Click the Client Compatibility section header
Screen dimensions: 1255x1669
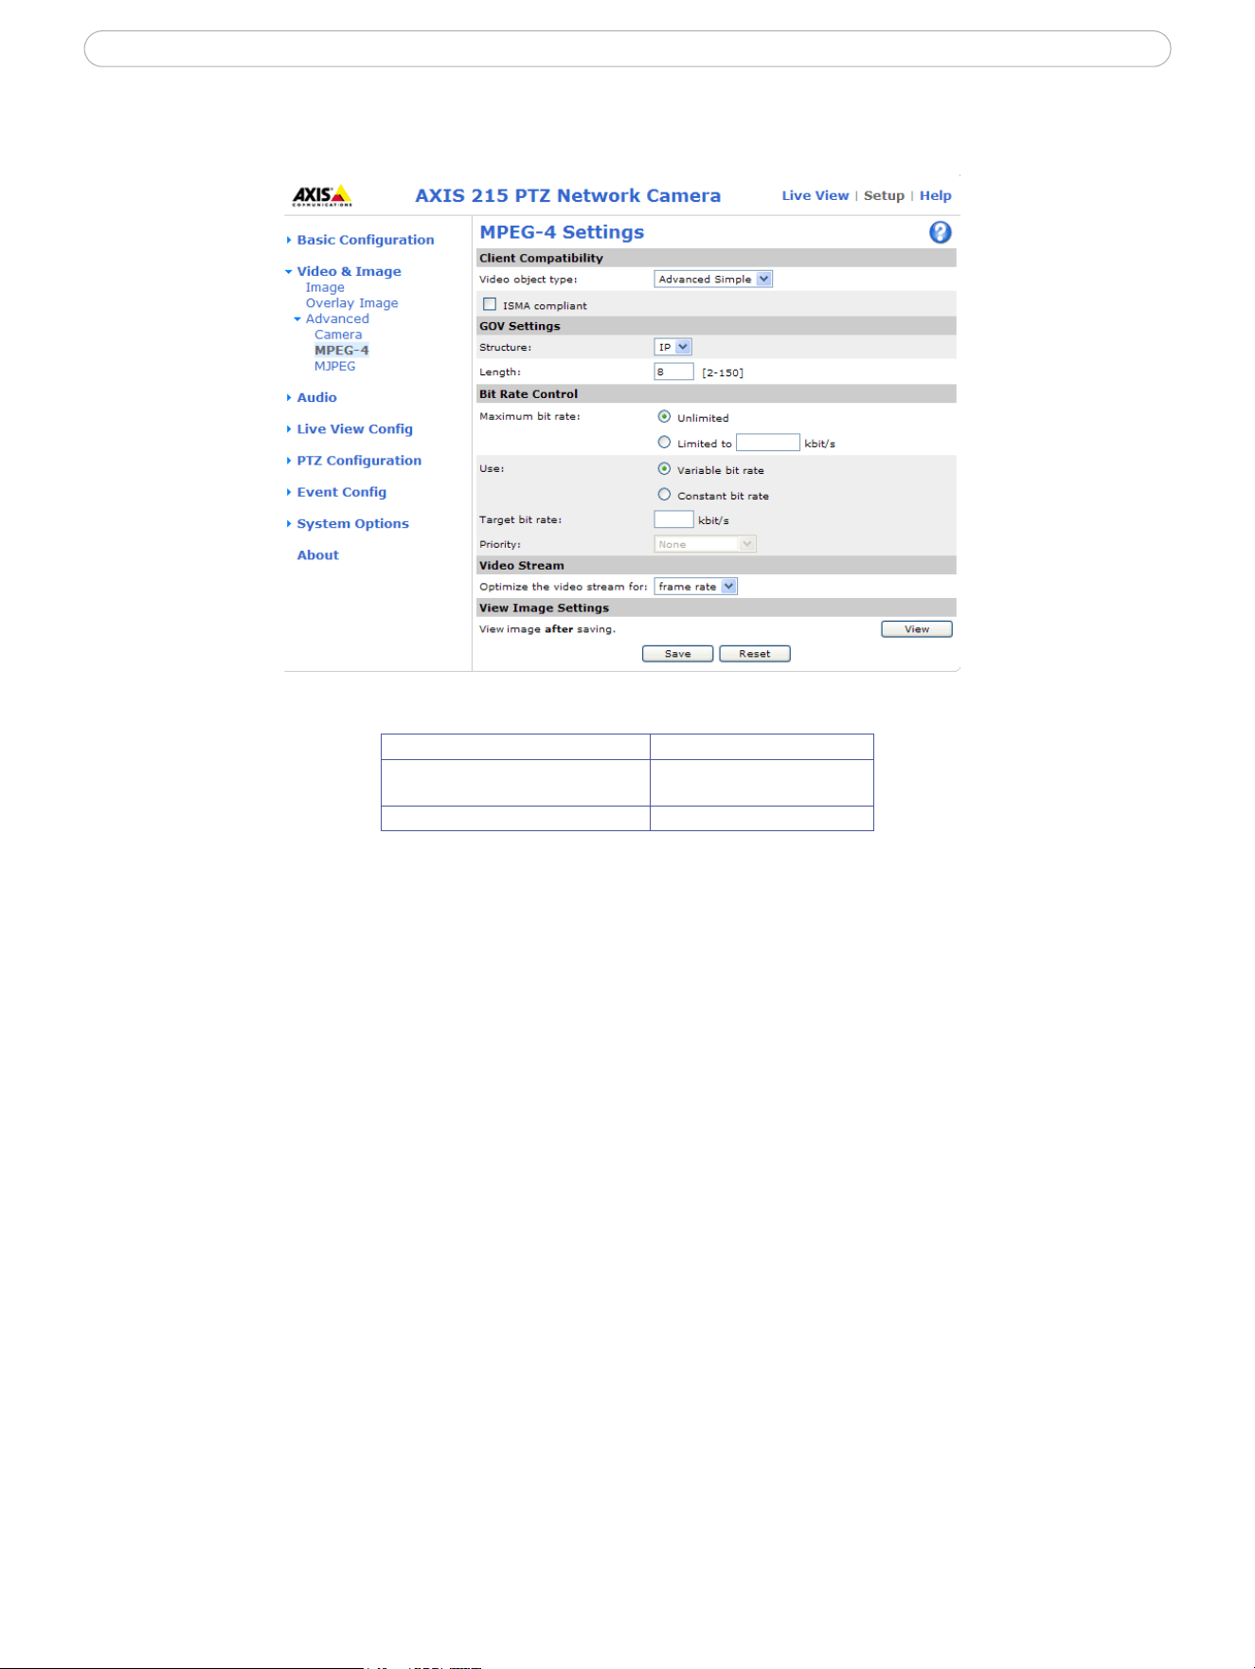[541, 258]
